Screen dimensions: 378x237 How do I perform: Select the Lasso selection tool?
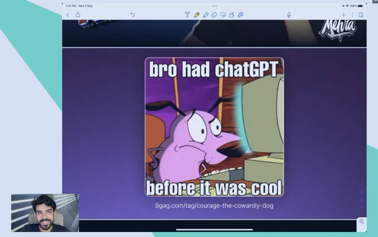coord(223,15)
